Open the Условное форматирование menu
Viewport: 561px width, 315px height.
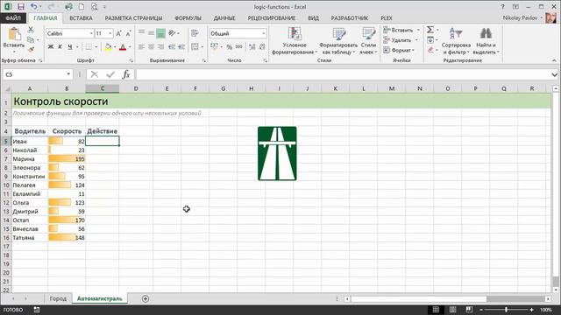click(x=295, y=41)
